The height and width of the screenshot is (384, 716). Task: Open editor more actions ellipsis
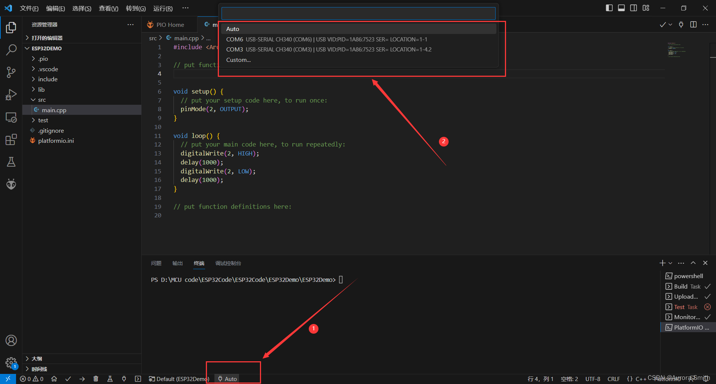click(x=705, y=25)
